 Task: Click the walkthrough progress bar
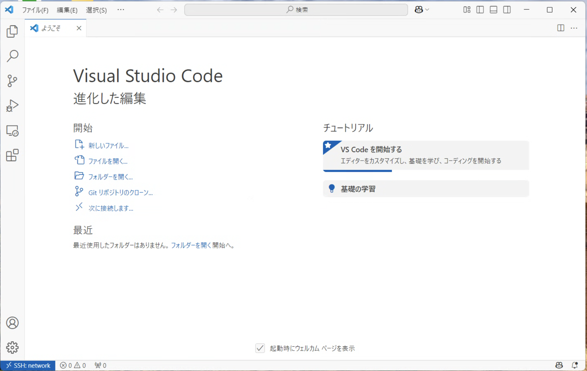[x=357, y=171]
